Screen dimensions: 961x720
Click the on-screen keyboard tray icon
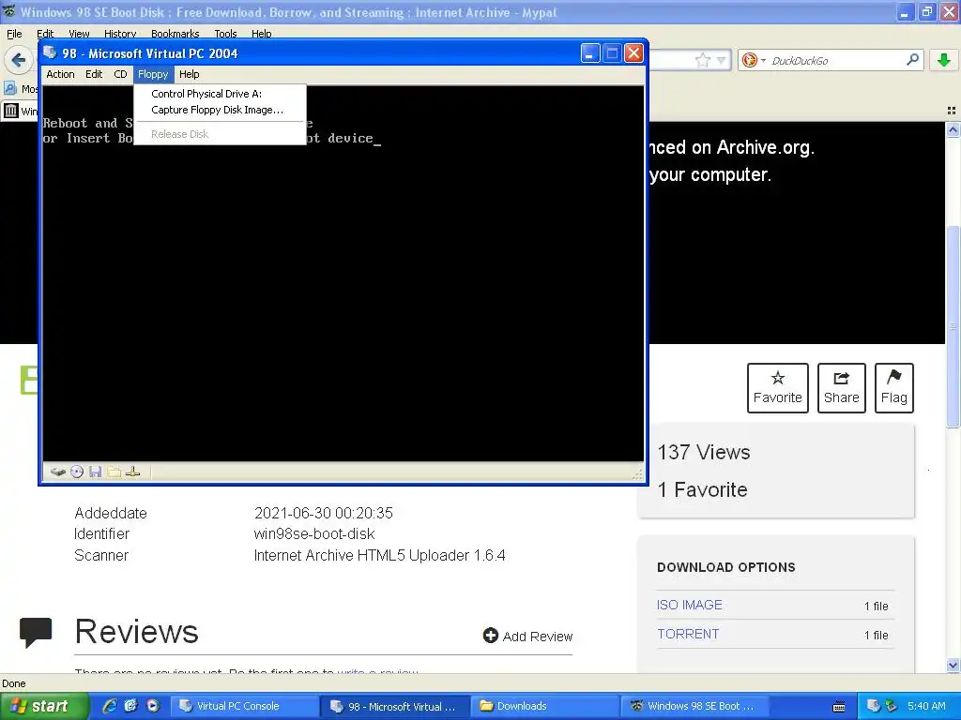click(839, 707)
